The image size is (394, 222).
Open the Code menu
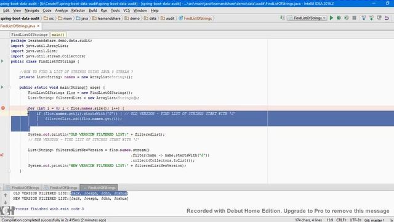tap(47, 10)
